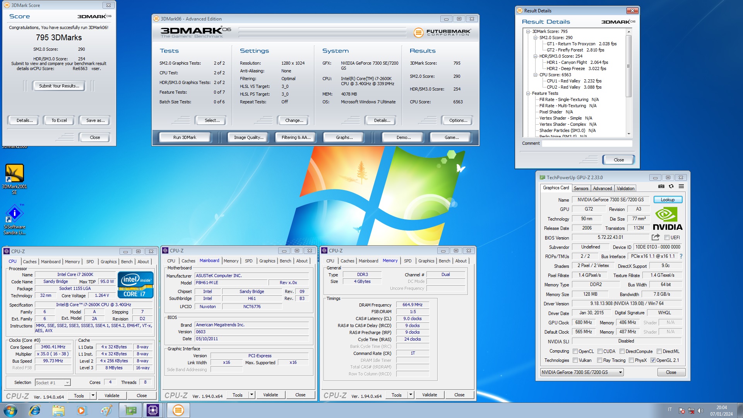Toggle the Vulkan checkbox
This screenshot has height=418, width=743.
[575, 360]
